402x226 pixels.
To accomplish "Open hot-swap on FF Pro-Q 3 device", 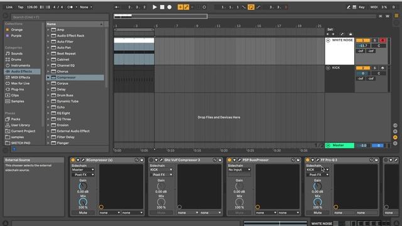I will tap(371, 160).
